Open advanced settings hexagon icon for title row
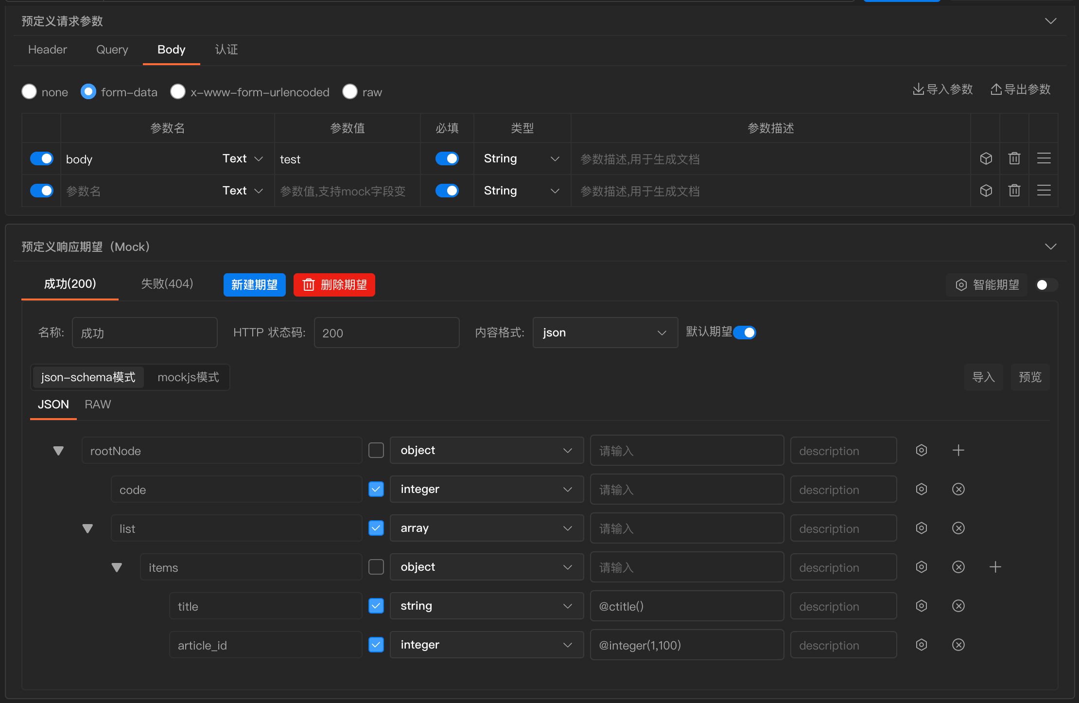This screenshot has height=703, width=1079. pyautogui.click(x=921, y=606)
